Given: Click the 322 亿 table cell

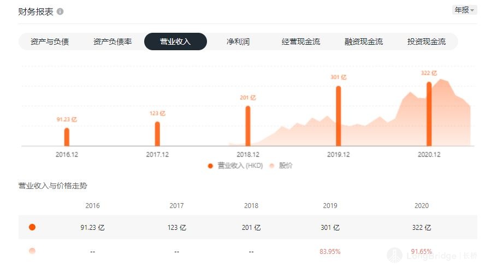Looking at the screenshot, I should (x=422, y=228).
